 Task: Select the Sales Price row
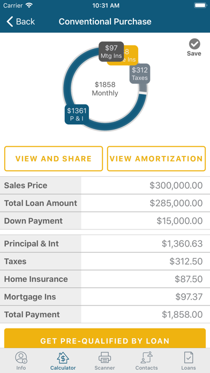[105, 185]
